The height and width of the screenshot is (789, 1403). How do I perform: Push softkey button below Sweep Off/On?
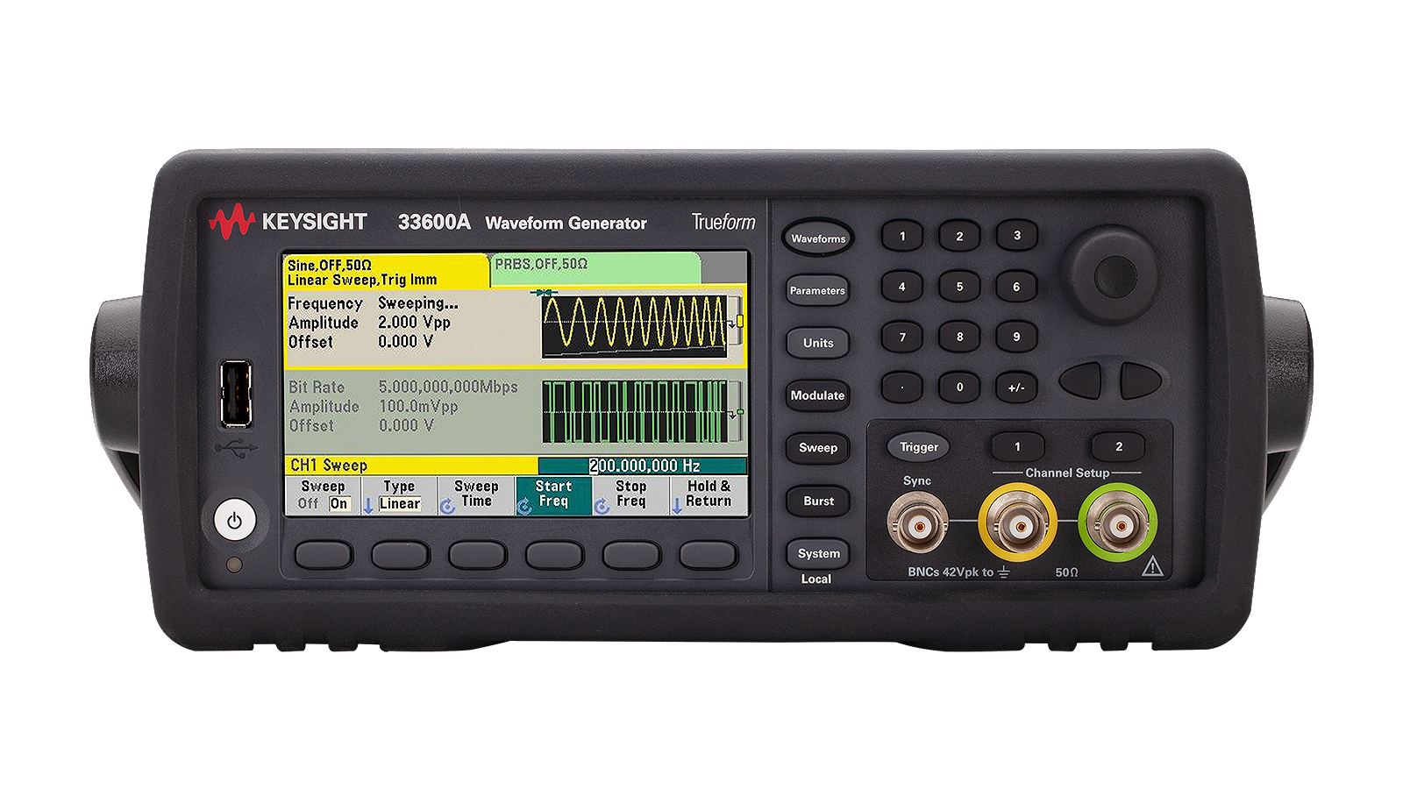point(324,554)
